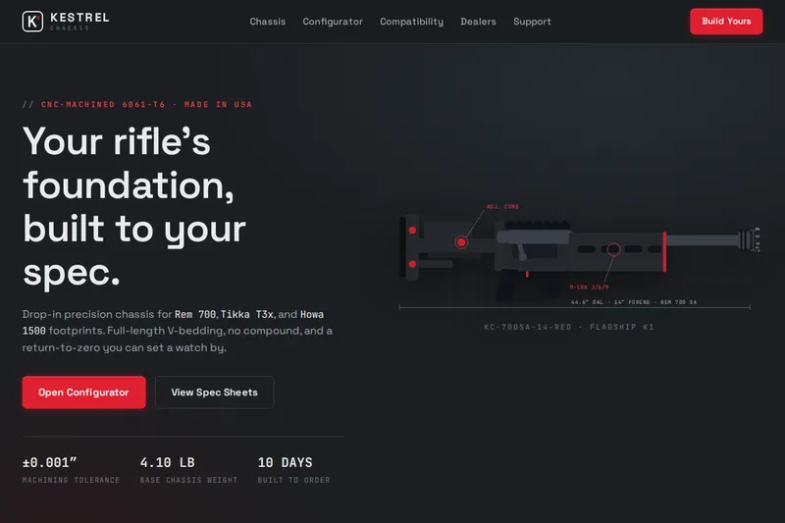Click the Howa 1500 footprint text
Viewport: 785px width, 523px height.
tap(173, 322)
